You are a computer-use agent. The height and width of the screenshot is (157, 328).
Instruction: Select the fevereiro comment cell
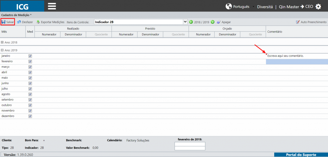[297, 62]
